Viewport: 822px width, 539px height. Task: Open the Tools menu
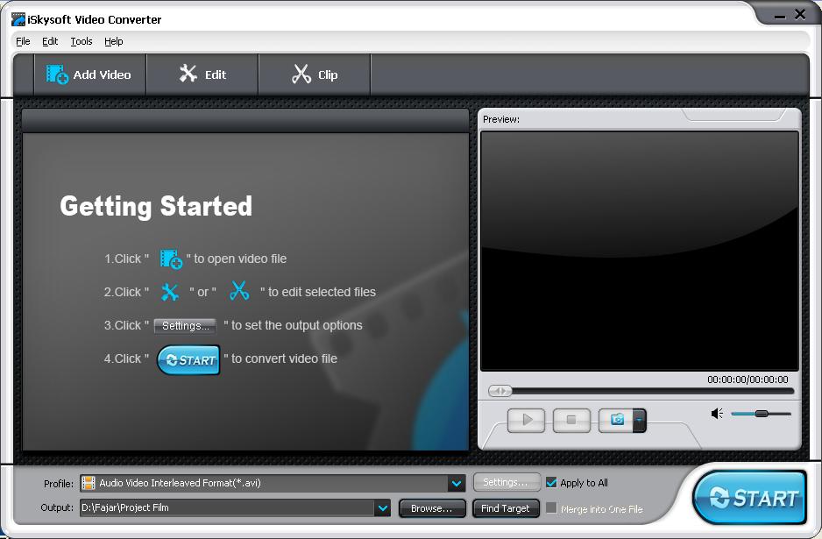pos(81,41)
